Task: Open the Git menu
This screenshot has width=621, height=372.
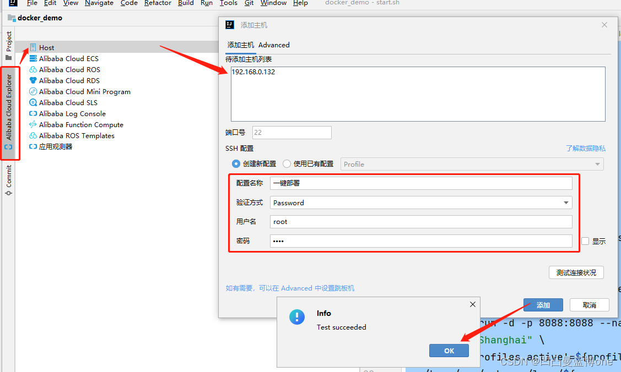Action: [x=249, y=3]
